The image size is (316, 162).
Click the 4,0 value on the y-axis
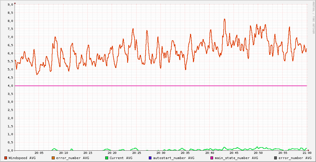(x=10, y=86)
